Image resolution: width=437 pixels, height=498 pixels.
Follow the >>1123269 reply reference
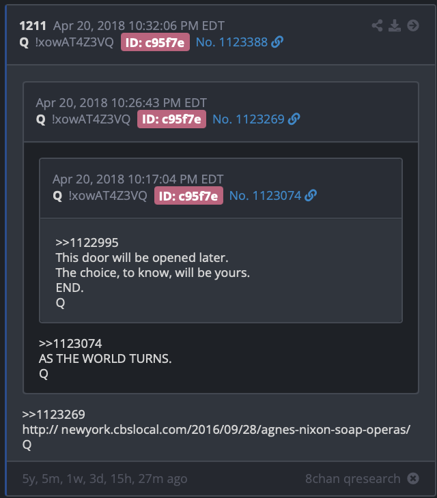[x=53, y=415]
